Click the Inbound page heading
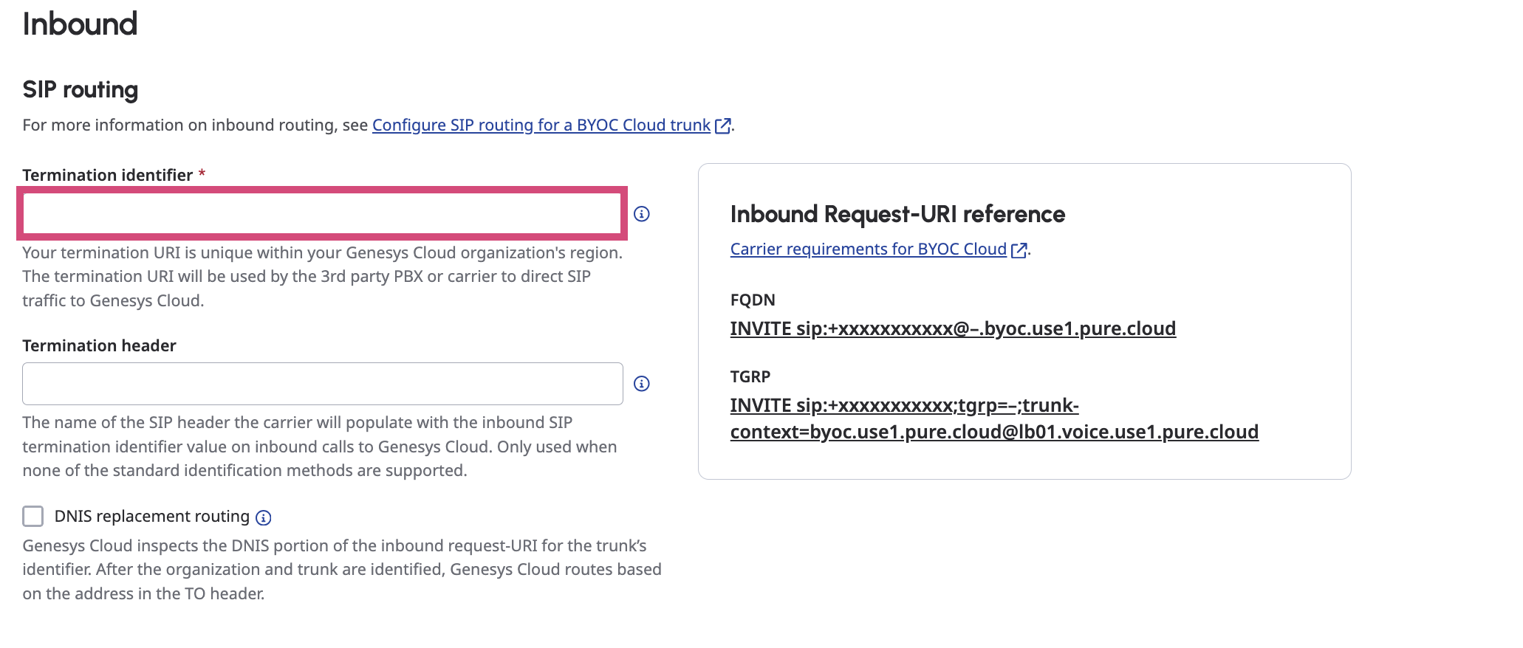Image resolution: width=1523 pixels, height=648 pixels. click(x=80, y=24)
